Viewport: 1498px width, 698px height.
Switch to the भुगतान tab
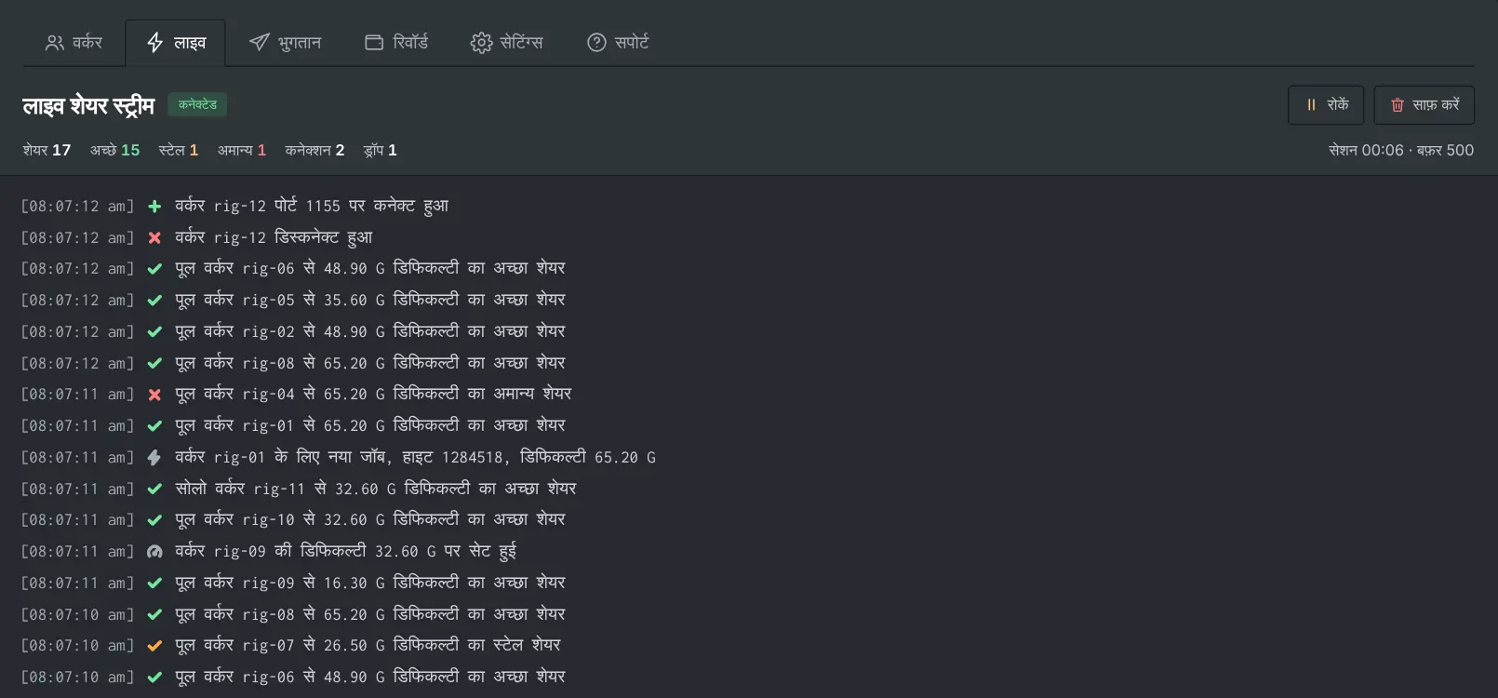286,43
